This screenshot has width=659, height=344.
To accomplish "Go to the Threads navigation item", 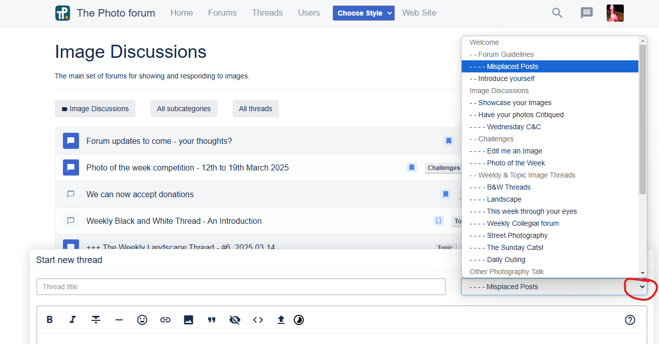I will point(267,13).
